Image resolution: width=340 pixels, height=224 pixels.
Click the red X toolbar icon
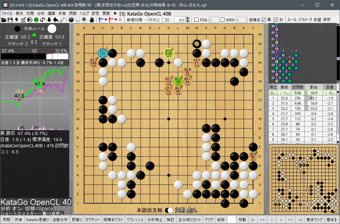(x=120, y=20)
